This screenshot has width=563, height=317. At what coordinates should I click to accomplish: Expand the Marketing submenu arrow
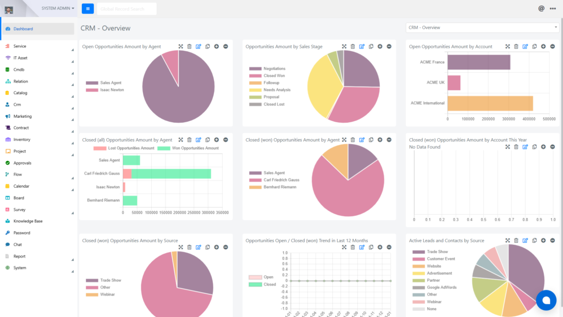pos(73,119)
